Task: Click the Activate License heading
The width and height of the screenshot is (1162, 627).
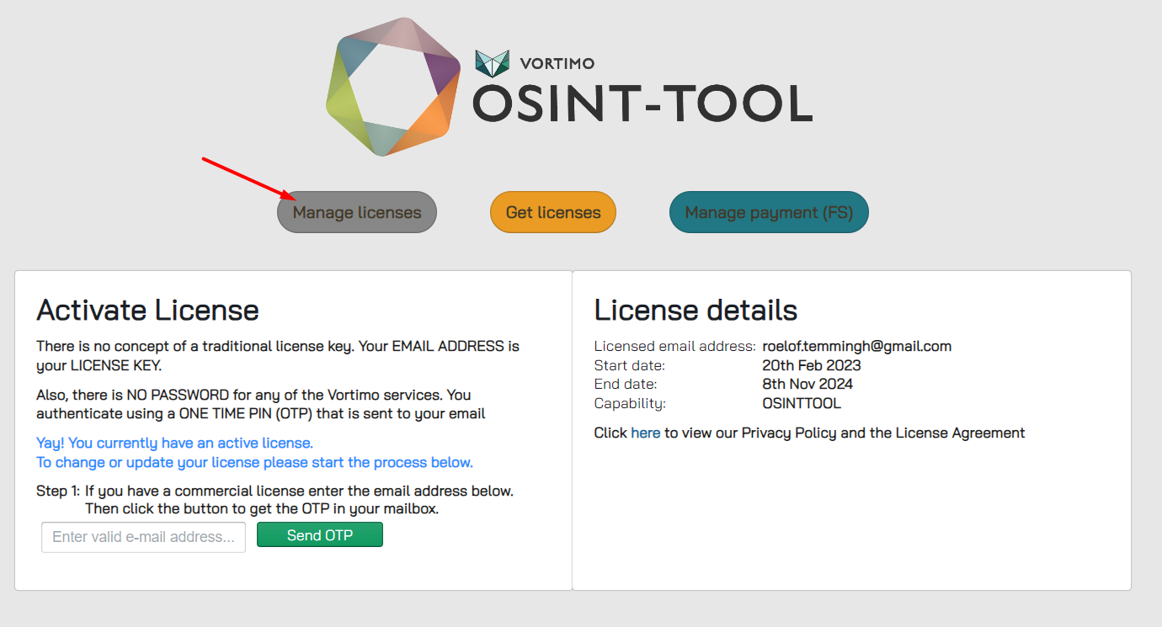Action: point(147,311)
